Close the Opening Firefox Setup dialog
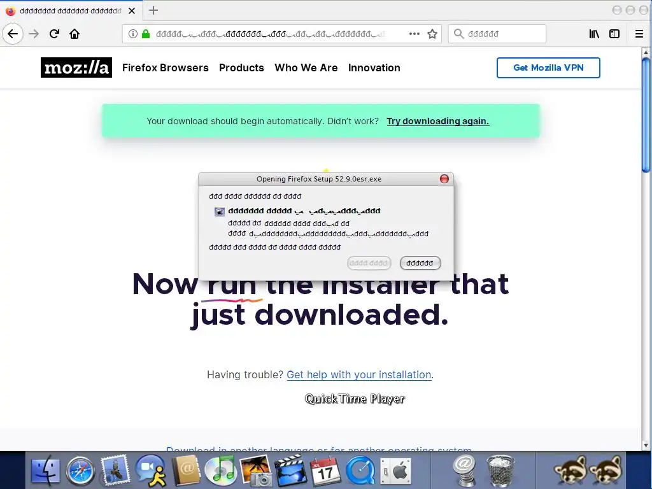Image resolution: width=652 pixels, height=489 pixels. click(x=444, y=179)
